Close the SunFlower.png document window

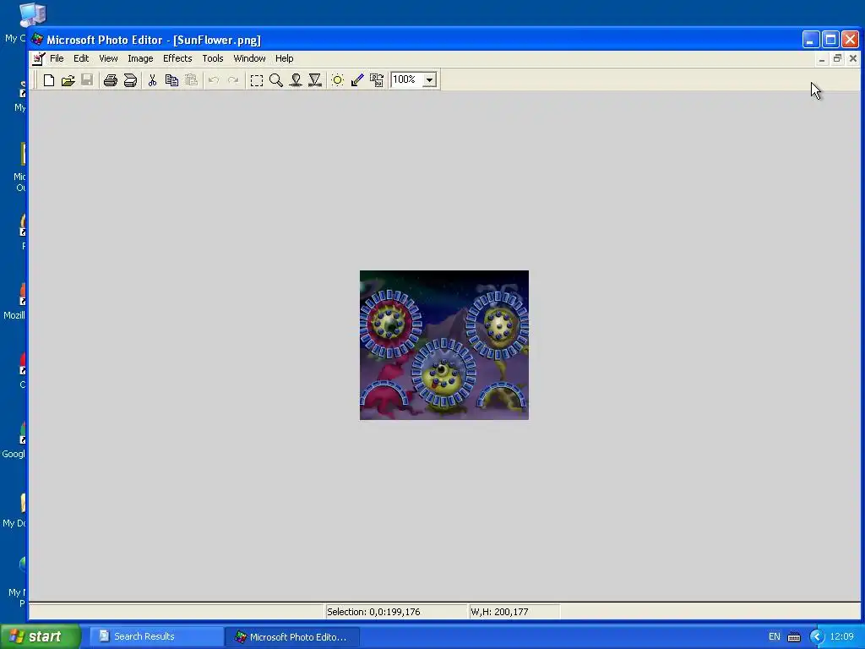pos(853,58)
